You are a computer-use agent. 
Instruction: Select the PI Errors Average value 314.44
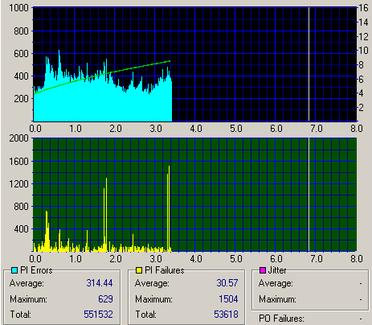[x=100, y=283]
